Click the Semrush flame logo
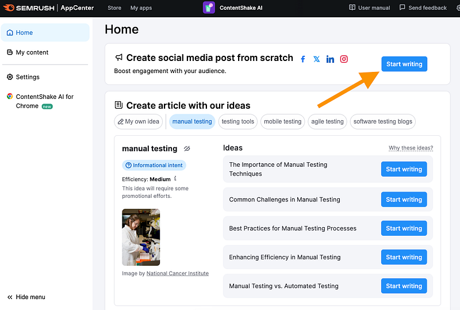 [9, 7]
